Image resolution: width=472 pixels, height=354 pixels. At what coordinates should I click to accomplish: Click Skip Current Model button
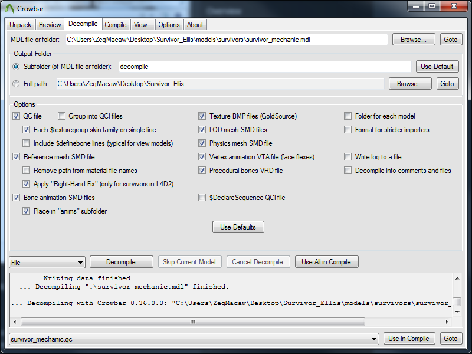(x=189, y=262)
